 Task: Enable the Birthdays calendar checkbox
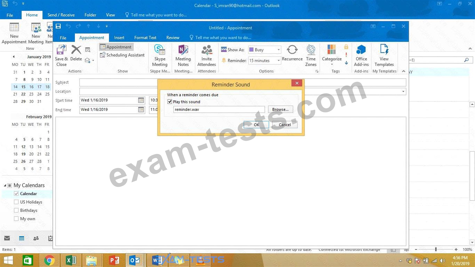point(16,210)
